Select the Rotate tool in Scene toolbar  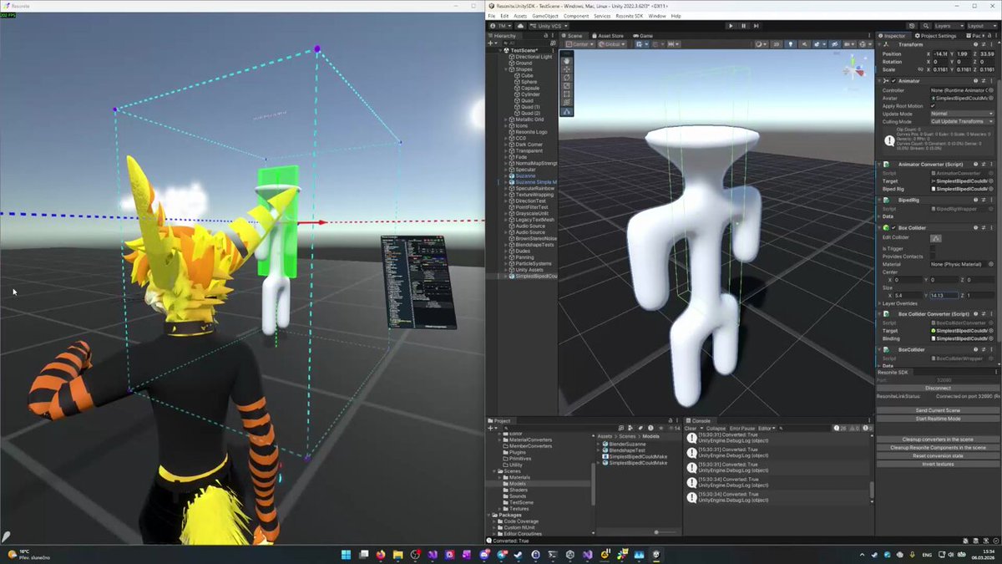567,77
